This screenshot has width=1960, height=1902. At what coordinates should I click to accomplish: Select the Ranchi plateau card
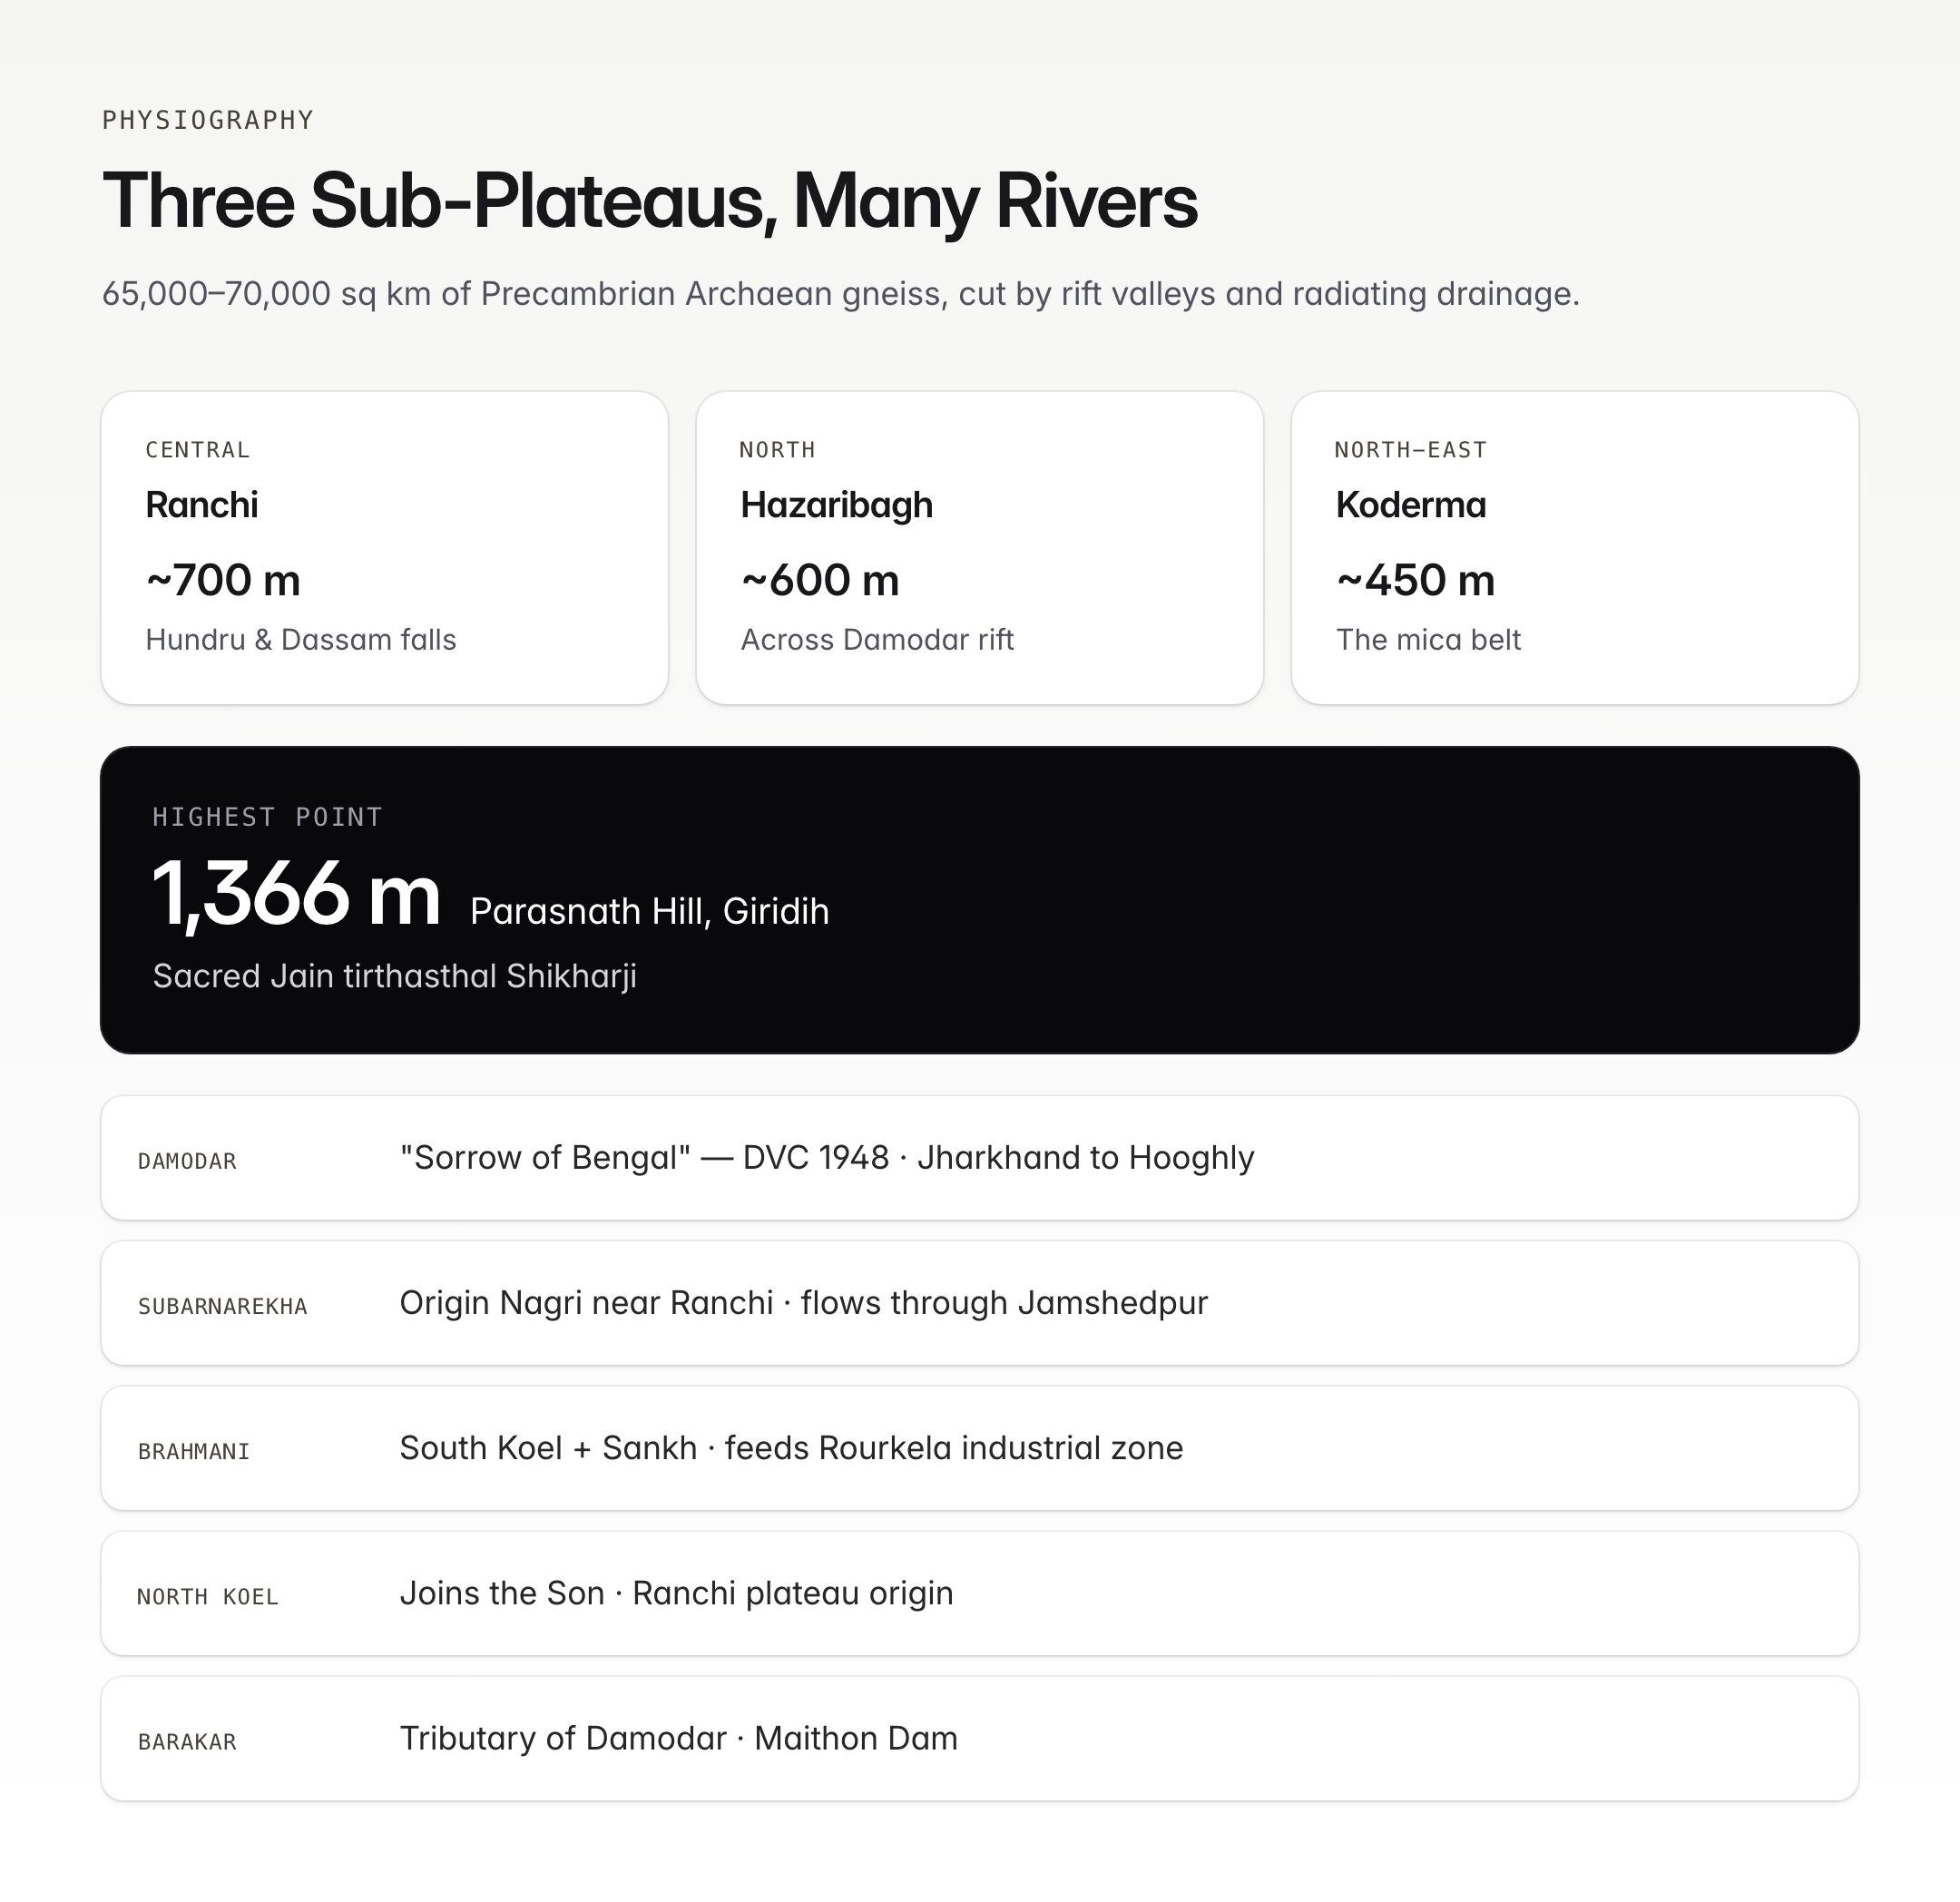coord(384,548)
